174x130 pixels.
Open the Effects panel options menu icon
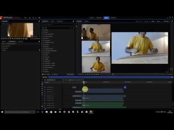tap(73, 21)
